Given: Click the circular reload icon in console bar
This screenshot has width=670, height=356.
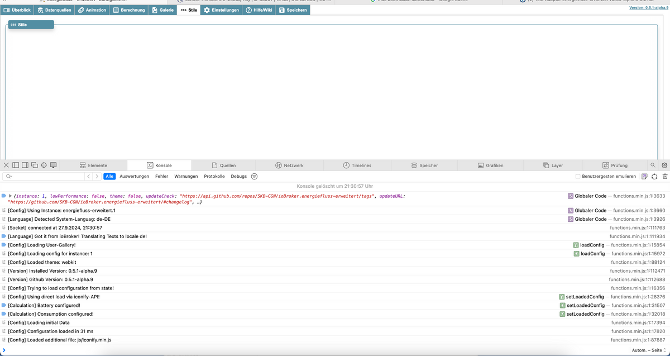Looking at the screenshot, I should (654, 177).
